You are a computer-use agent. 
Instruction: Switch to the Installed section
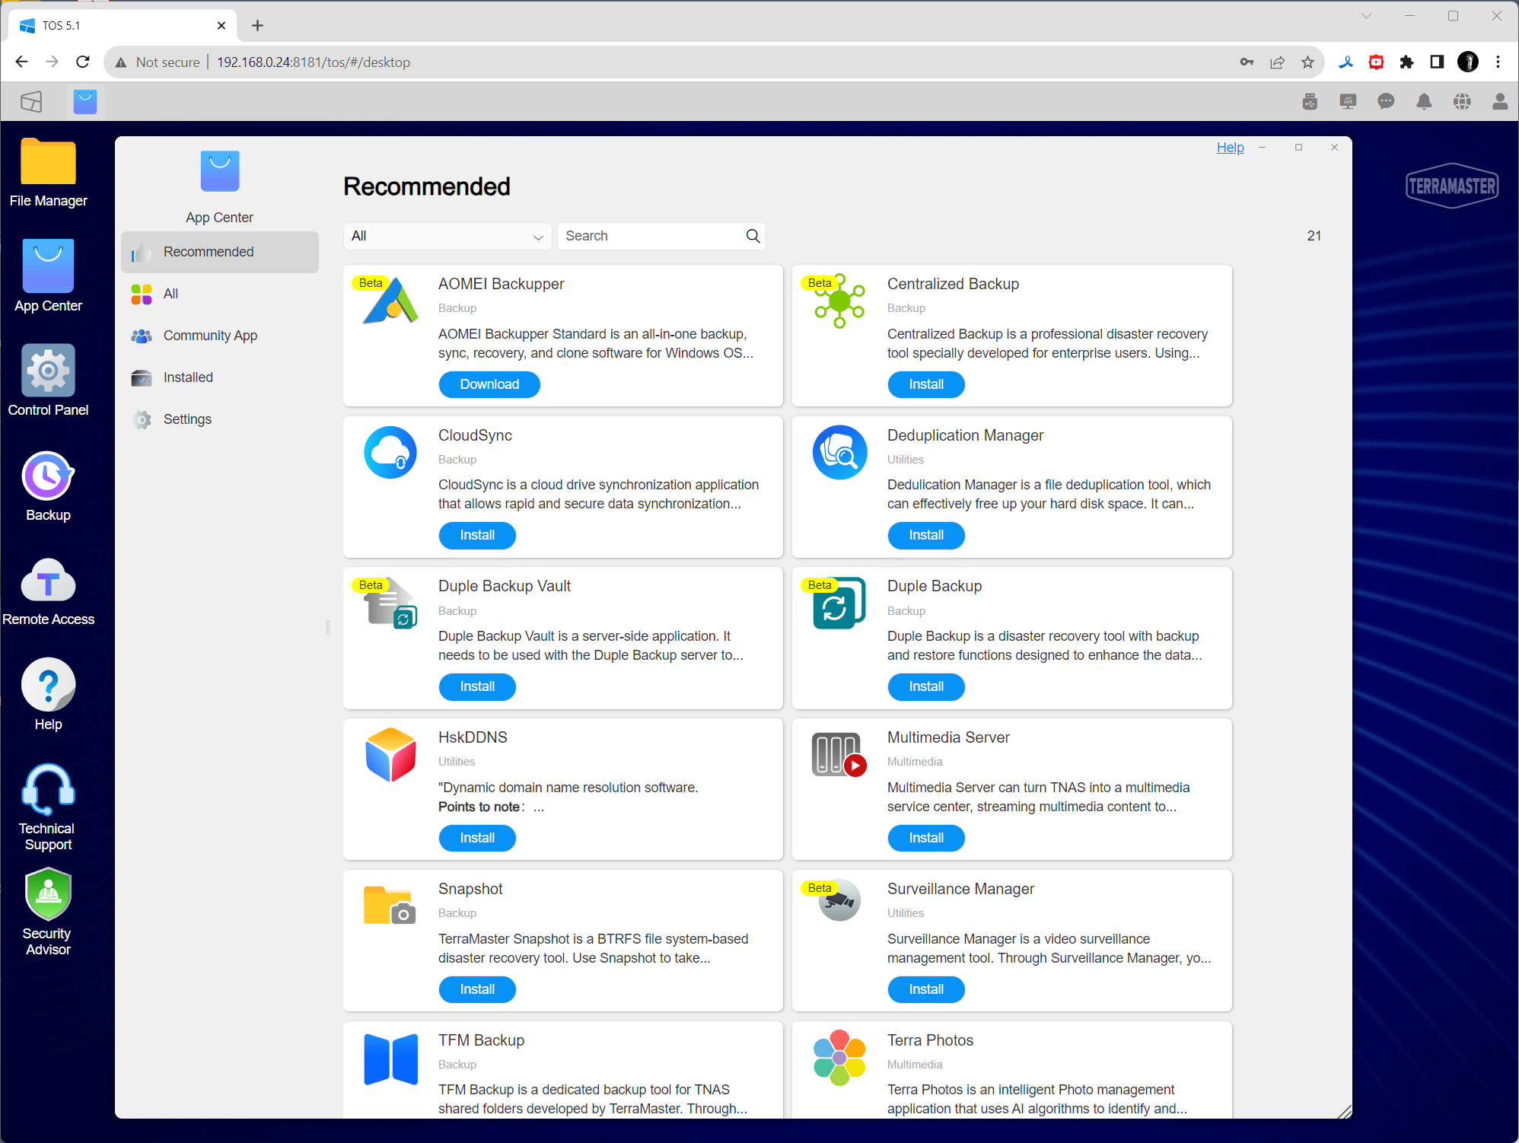coord(188,377)
